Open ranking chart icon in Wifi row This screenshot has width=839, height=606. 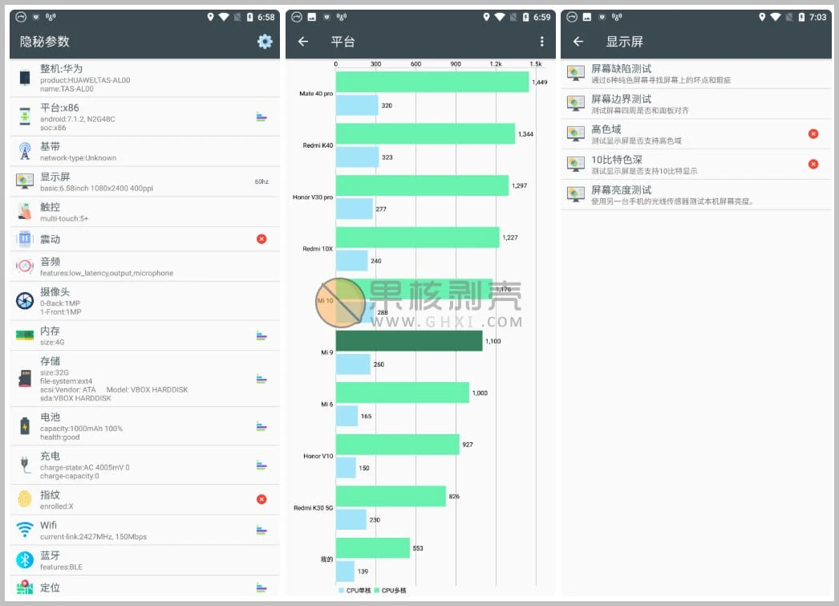261,530
